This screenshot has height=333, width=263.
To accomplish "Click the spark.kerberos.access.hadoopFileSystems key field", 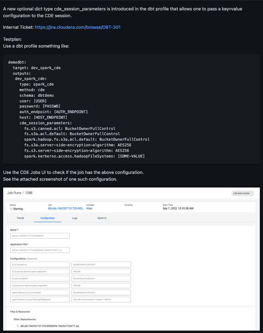I will pos(40,299).
